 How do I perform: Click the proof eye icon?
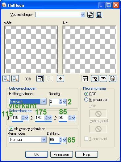pyautogui.click(x=103, y=79)
